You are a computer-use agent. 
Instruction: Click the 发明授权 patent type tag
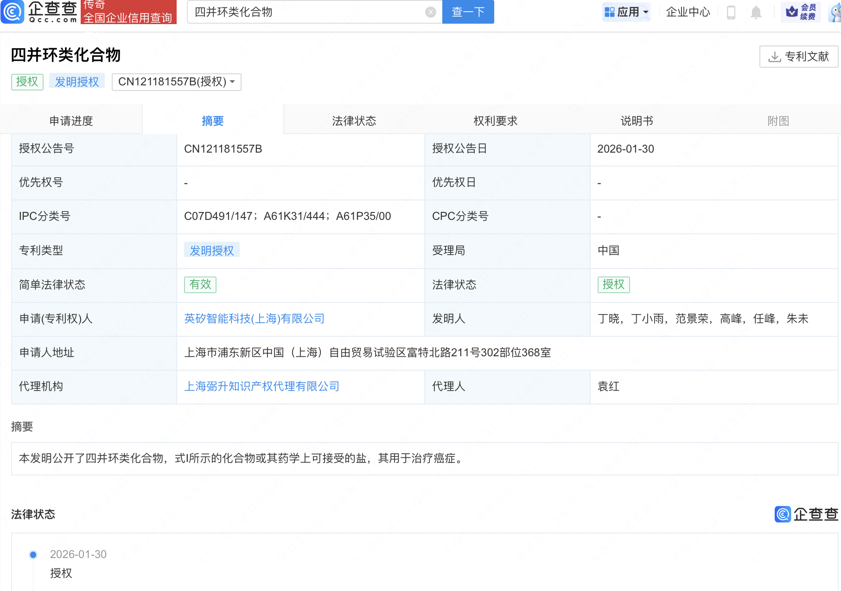click(211, 251)
